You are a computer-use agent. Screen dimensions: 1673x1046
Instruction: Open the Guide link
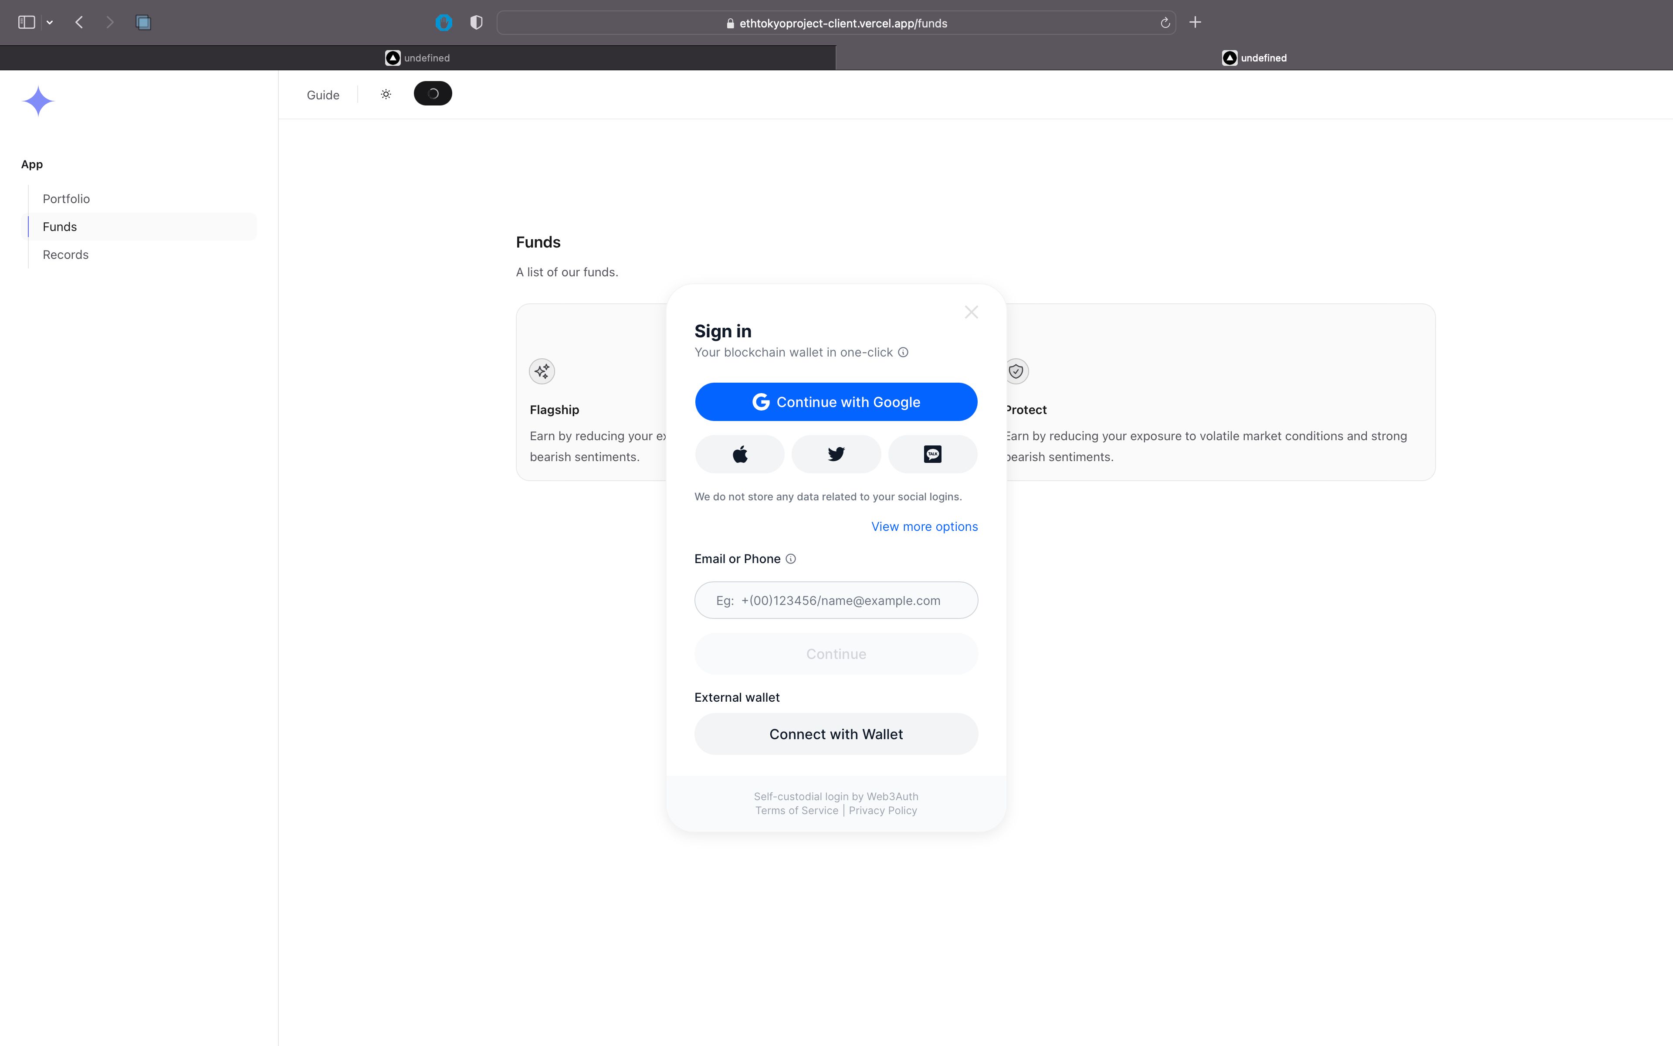(323, 95)
